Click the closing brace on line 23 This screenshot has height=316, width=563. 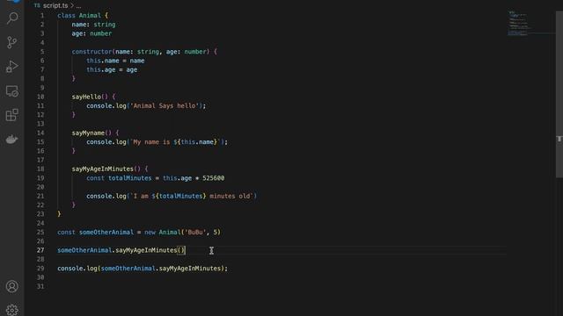[x=59, y=214]
